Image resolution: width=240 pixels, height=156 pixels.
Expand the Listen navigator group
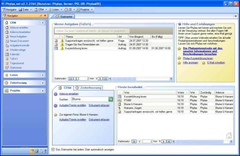[42, 75]
